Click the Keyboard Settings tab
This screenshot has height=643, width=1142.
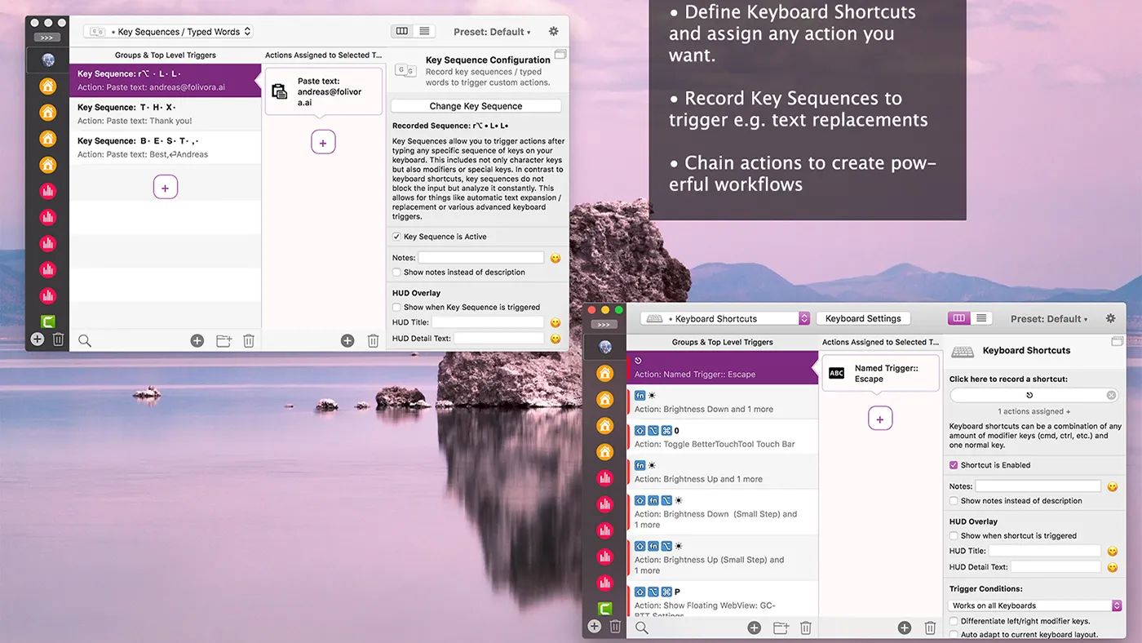[862, 318]
